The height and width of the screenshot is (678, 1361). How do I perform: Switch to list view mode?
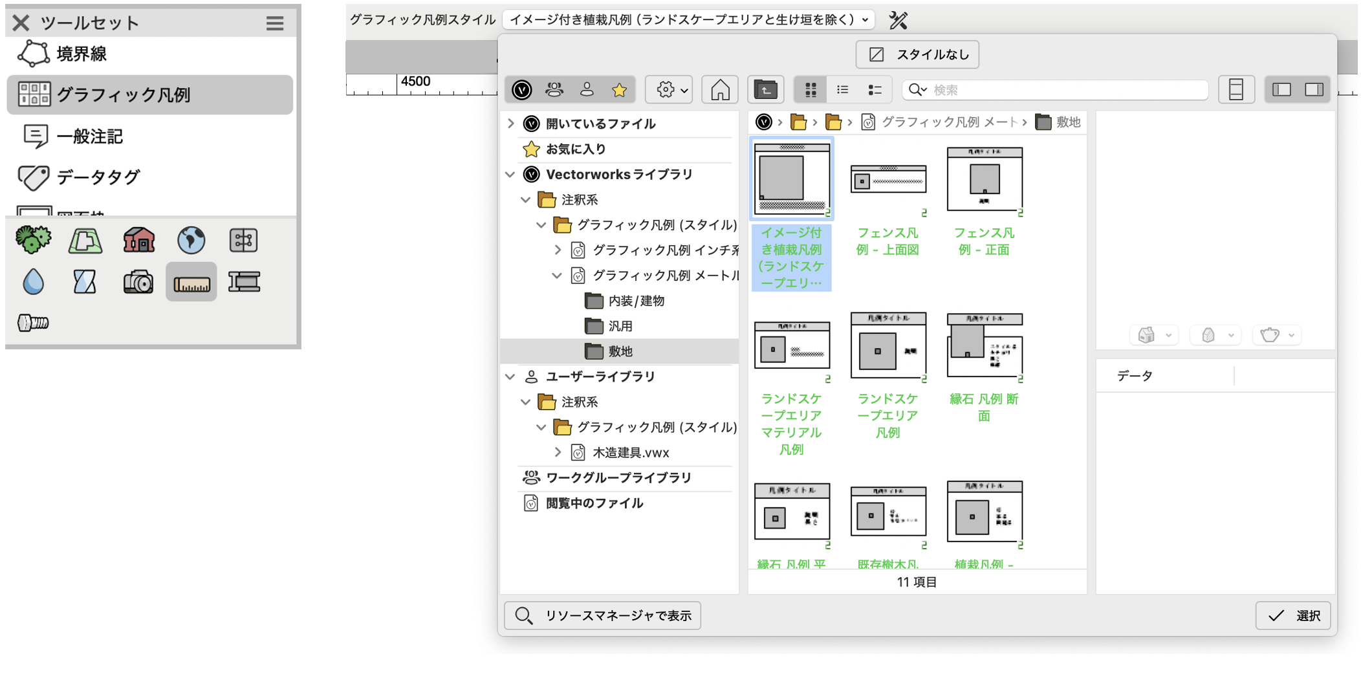(842, 90)
